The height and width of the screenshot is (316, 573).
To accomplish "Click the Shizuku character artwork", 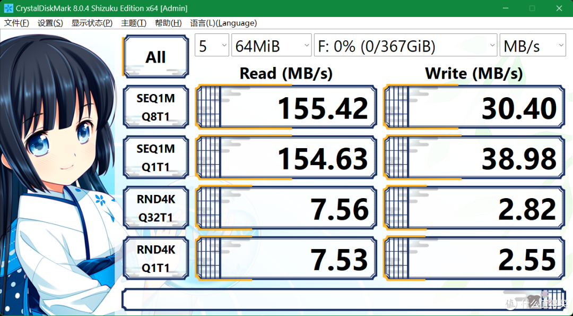I will tap(58, 174).
